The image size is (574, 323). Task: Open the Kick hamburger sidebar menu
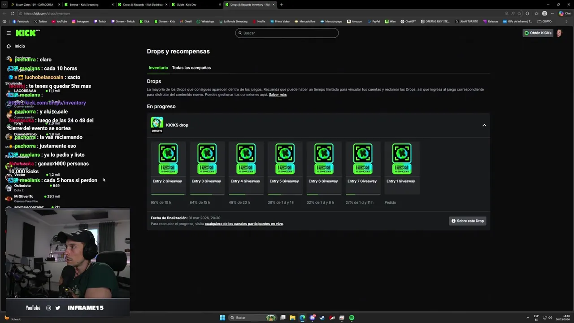click(x=9, y=33)
